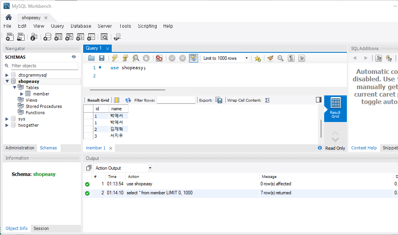This screenshot has height=235, width=398.
Task: Create a new SQL tab icon
Action: coord(10,37)
